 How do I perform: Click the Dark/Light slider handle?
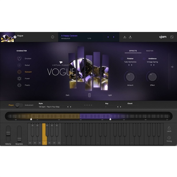pyautogui.click(x=89, y=95)
